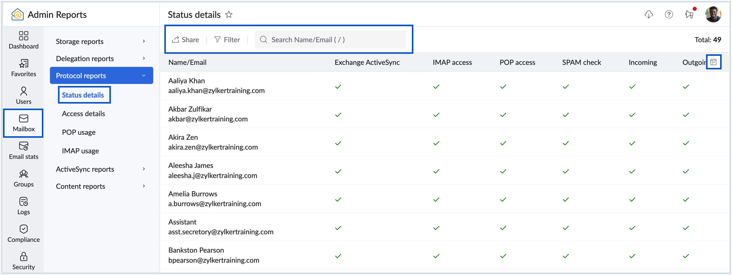Open the Compliance shield icon

click(x=24, y=233)
